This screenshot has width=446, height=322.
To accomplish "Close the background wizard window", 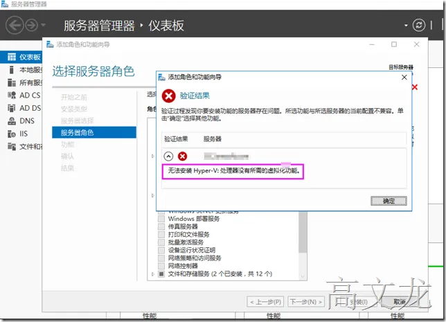I will [416, 44].
